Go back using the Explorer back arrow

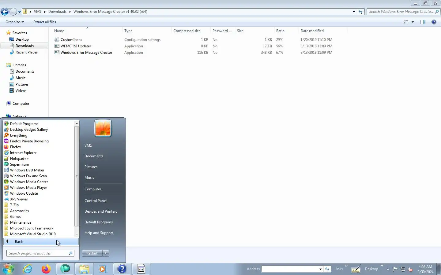click(5, 12)
